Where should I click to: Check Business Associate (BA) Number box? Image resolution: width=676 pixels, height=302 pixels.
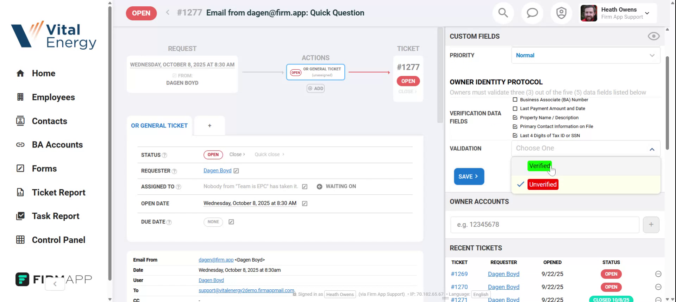click(515, 100)
